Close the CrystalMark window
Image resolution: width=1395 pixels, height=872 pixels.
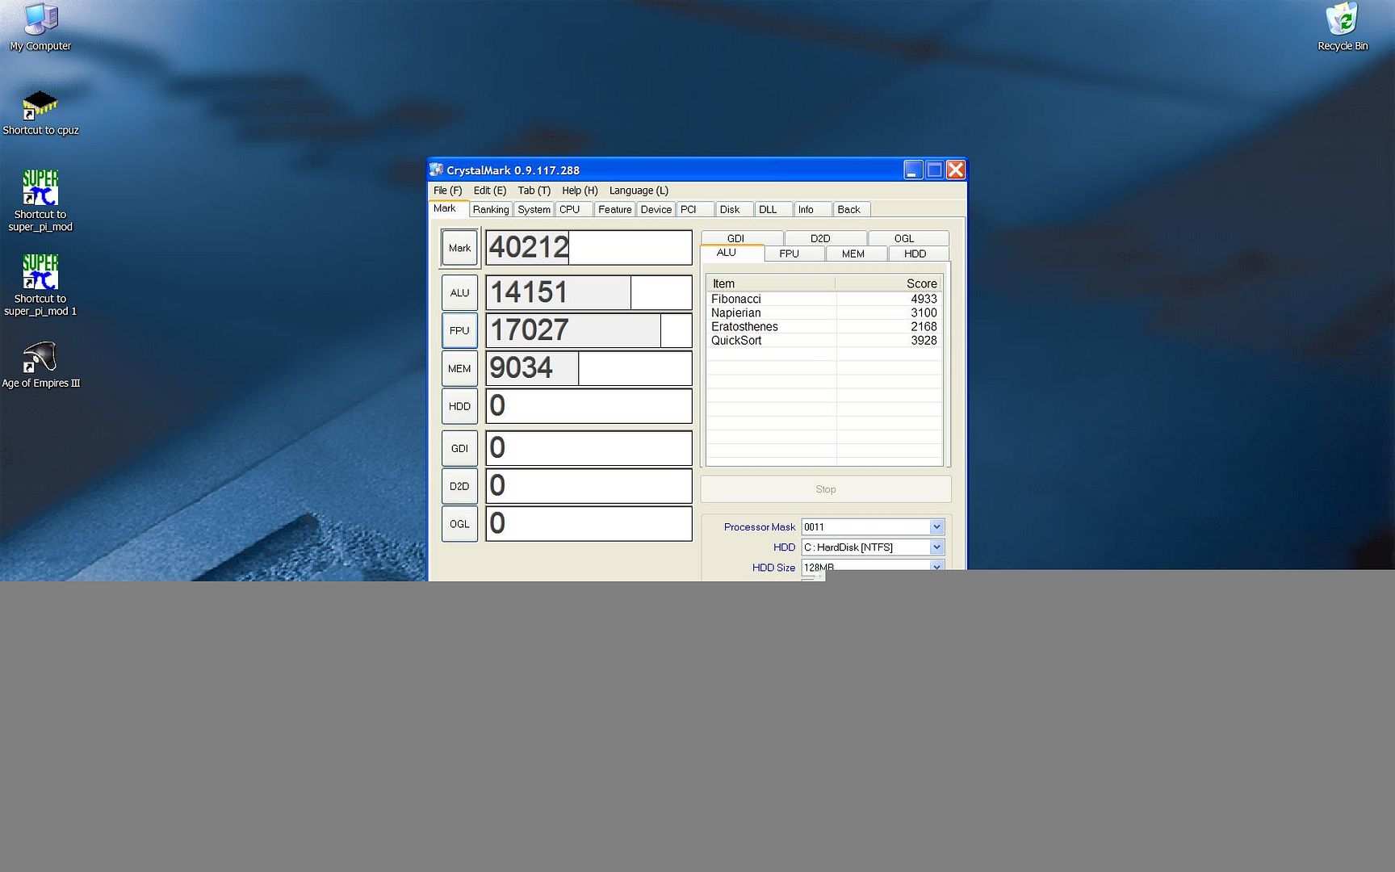coord(956,170)
